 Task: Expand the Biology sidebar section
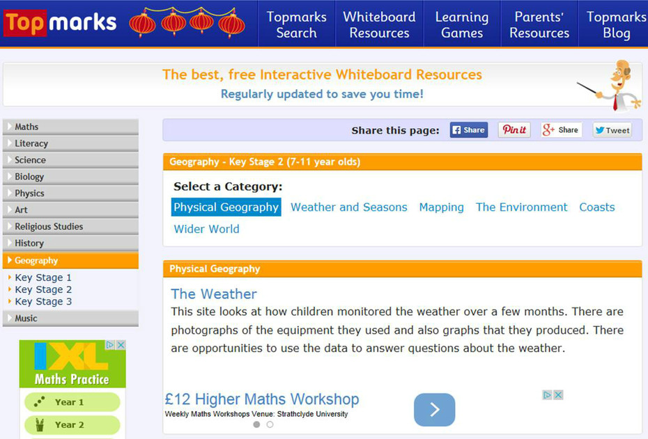point(70,177)
